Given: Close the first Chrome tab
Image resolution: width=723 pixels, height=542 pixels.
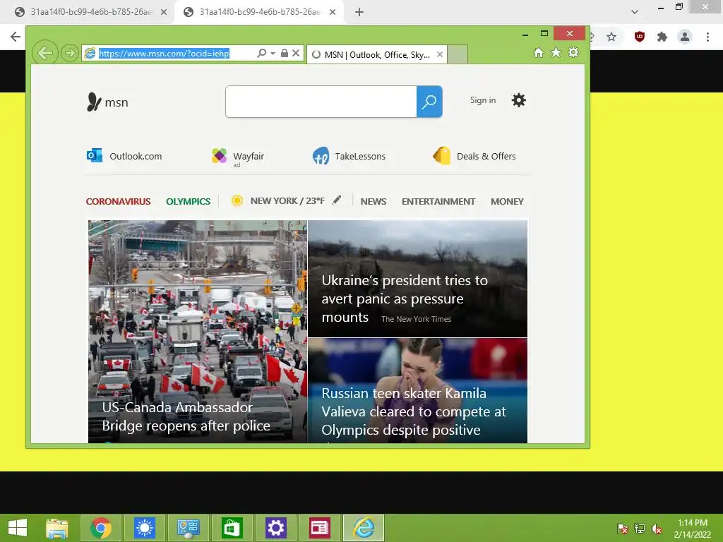Looking at the screenshot, I should (164, 12).
